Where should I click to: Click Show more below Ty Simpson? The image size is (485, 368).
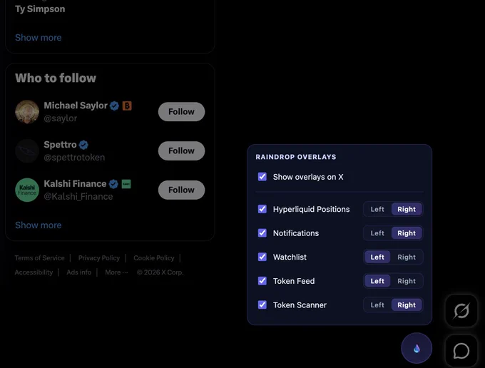pyautogui.click(x=39, y=38)
